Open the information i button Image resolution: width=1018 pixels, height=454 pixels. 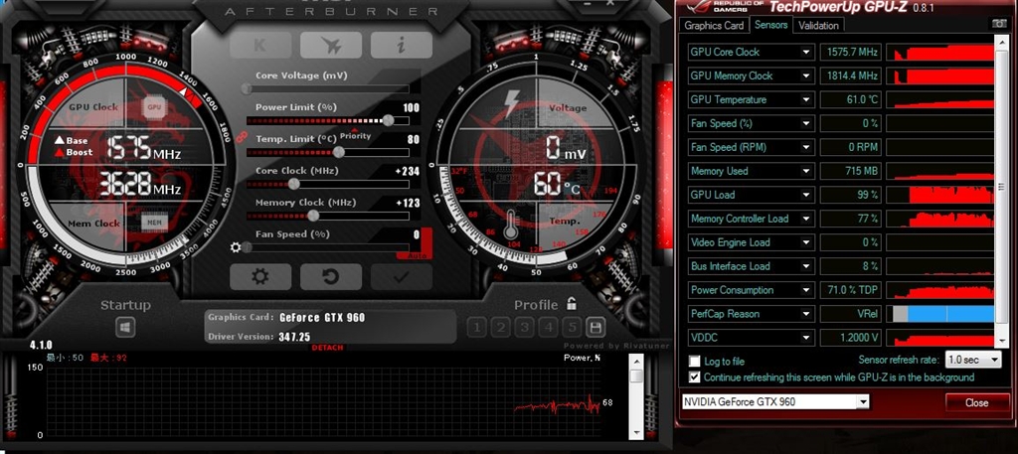click(402, 45)
